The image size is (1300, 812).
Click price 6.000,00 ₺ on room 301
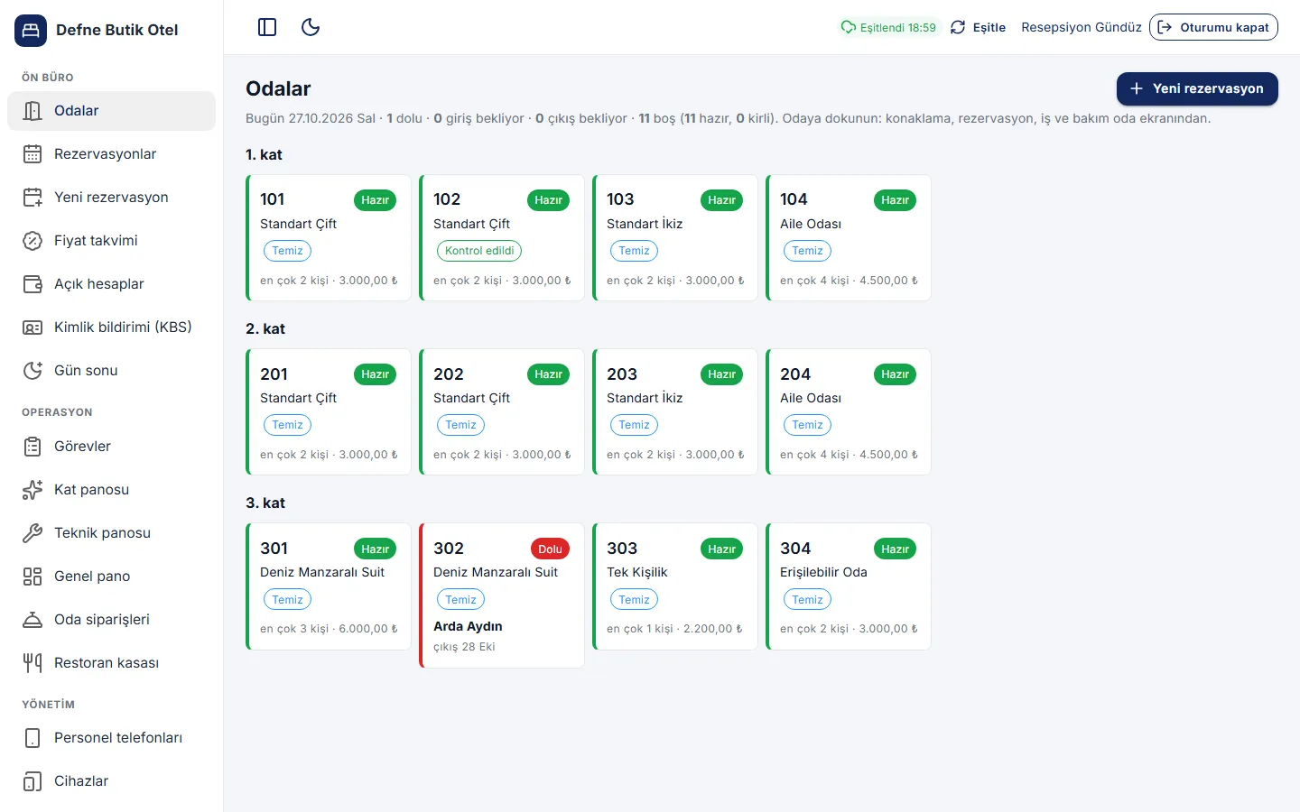pyautogui.click(x=368, y=629)
